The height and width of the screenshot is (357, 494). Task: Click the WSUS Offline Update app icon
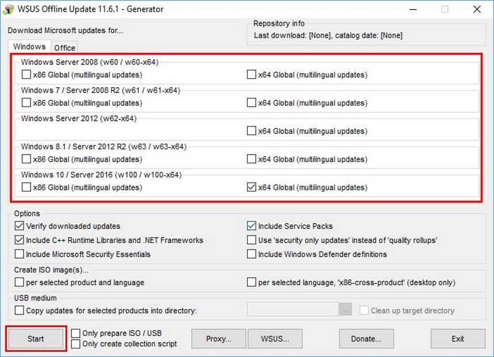pyautogui.click(x=9, y=9)
